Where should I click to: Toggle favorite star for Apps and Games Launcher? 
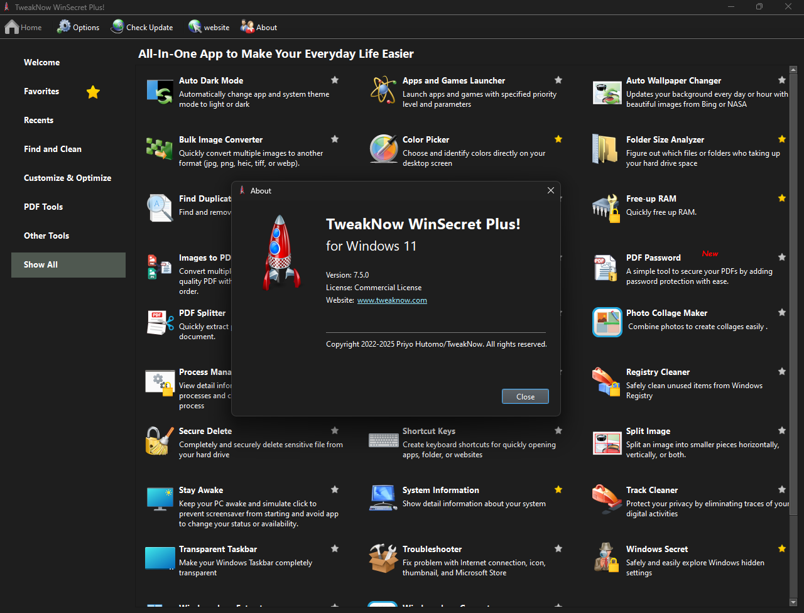[558, 80]
